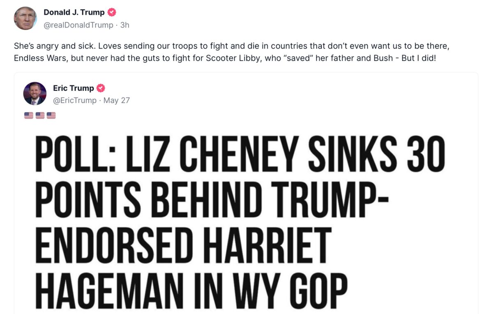Click the verified badge next to Eric Trump
The width and height of the screenshot is (493, 314).
pyautogui.click(x=101, y=88)
